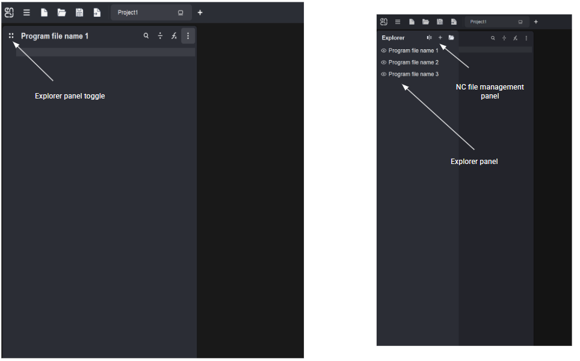Add a new project tab in the larger screenshot
The height and width of the screenshot is (361, 580).
pyautogui.click(x=200, y=13)
